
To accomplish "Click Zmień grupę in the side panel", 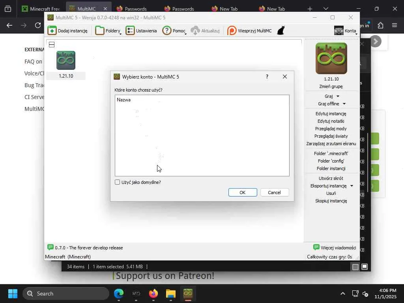I will tap(331, 86).
